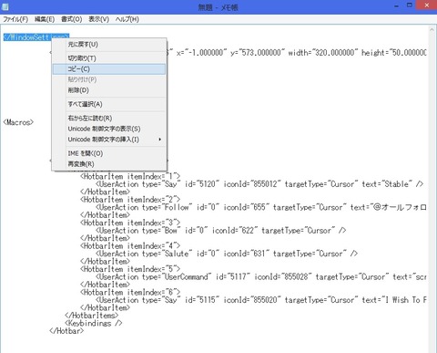This screenshot has width=437, height=353.
Task: Click the Notepad icon in title bar
Action: [5, 6]
